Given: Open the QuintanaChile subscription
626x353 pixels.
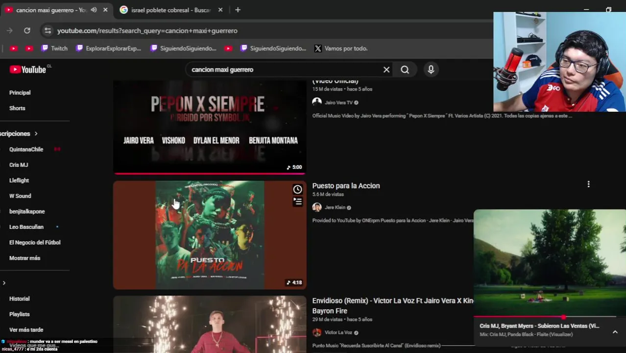Looking at the screenshot, I should point(26,149).
